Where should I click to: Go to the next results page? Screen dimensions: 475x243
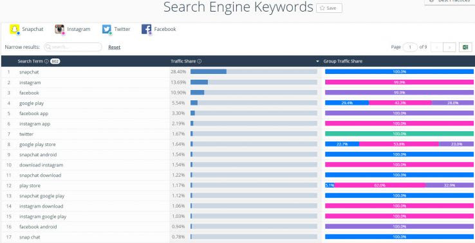coord(449,47)
